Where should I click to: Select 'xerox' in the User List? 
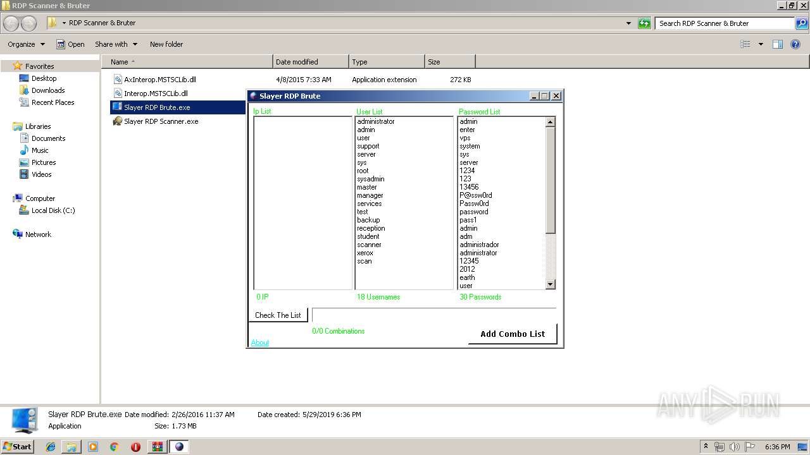(x=365, y=253)
